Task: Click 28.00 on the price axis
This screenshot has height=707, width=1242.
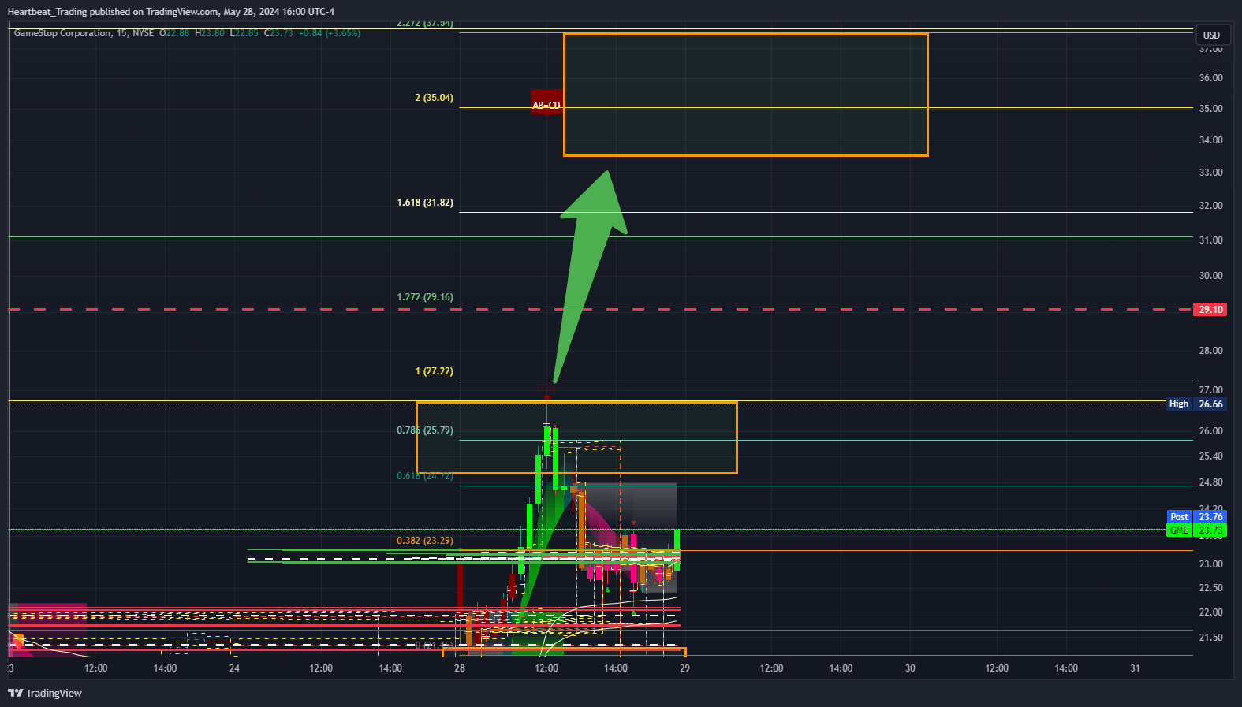Action: point(1210,351)
